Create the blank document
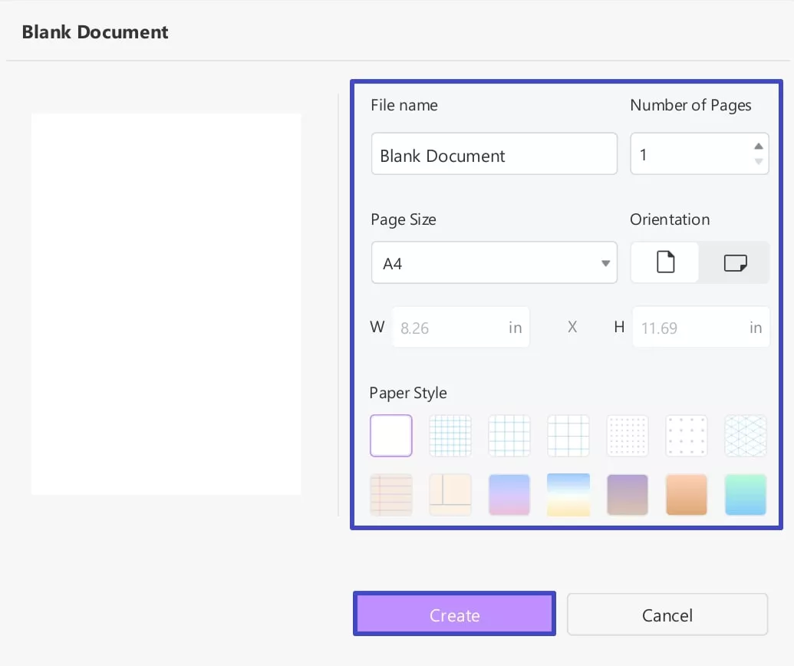Image resolution: width=794 pixels, height=666 pixels. pos(454,614)
